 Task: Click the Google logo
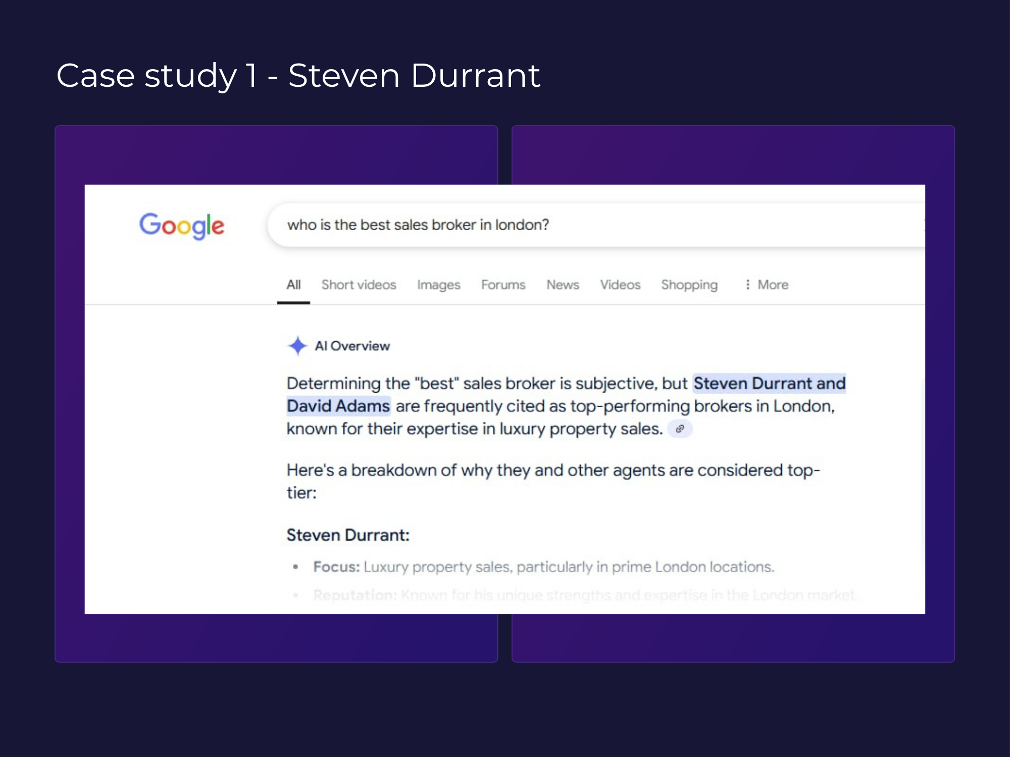point(182,226)
